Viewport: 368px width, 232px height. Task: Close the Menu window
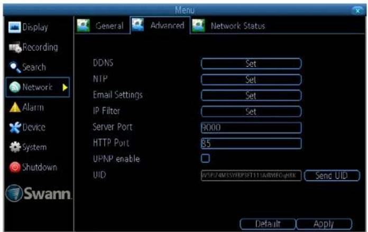point(358,11)
